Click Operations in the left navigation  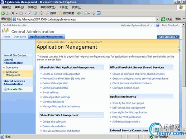12,68
